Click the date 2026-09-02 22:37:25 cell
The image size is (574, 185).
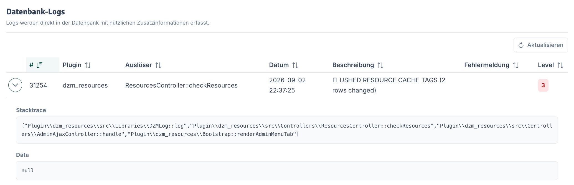[287, 85]
